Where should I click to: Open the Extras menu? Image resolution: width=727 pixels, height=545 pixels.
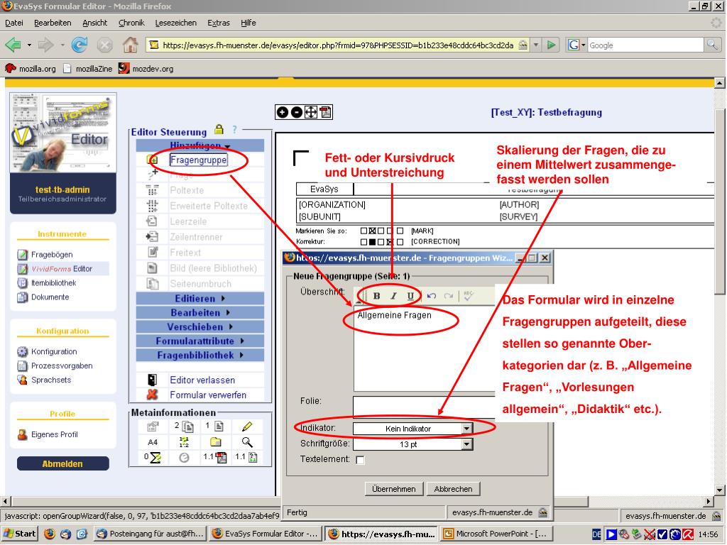pyautogui.click(x=219, y=23)
